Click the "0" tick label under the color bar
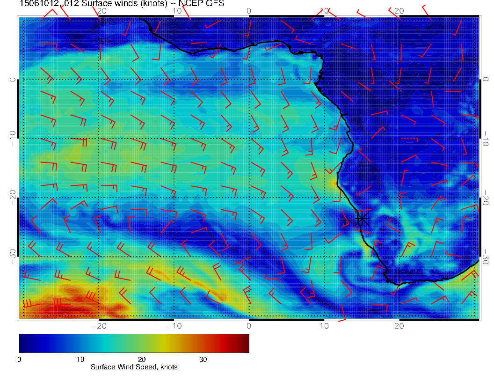 click(19, 360)
